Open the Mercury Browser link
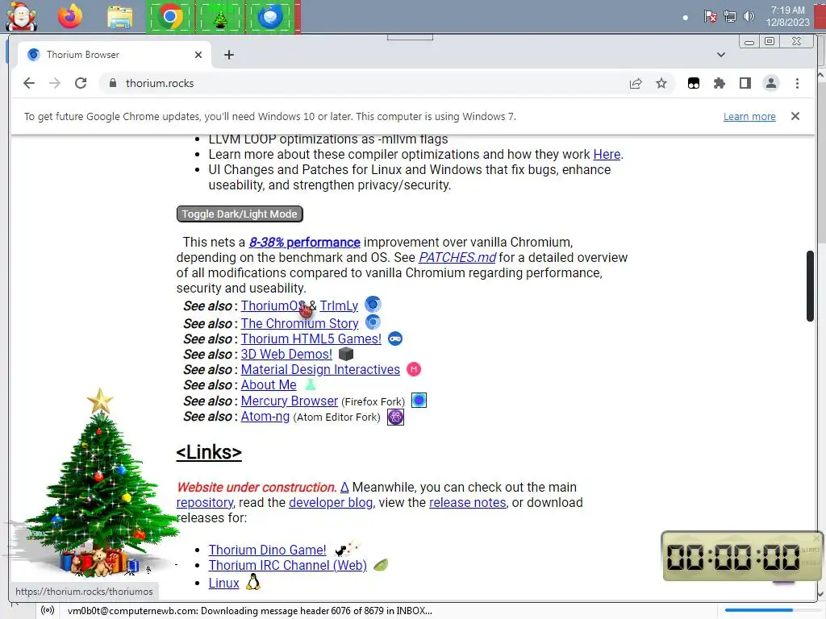826x619 pixels. tap(290, 401)
